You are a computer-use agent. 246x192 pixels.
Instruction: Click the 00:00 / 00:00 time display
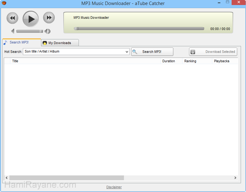(220, 29)
